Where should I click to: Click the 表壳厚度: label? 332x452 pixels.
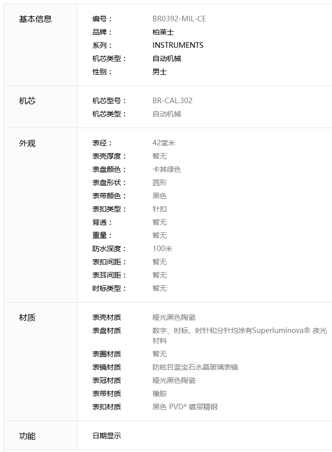[x=109, y=156]
